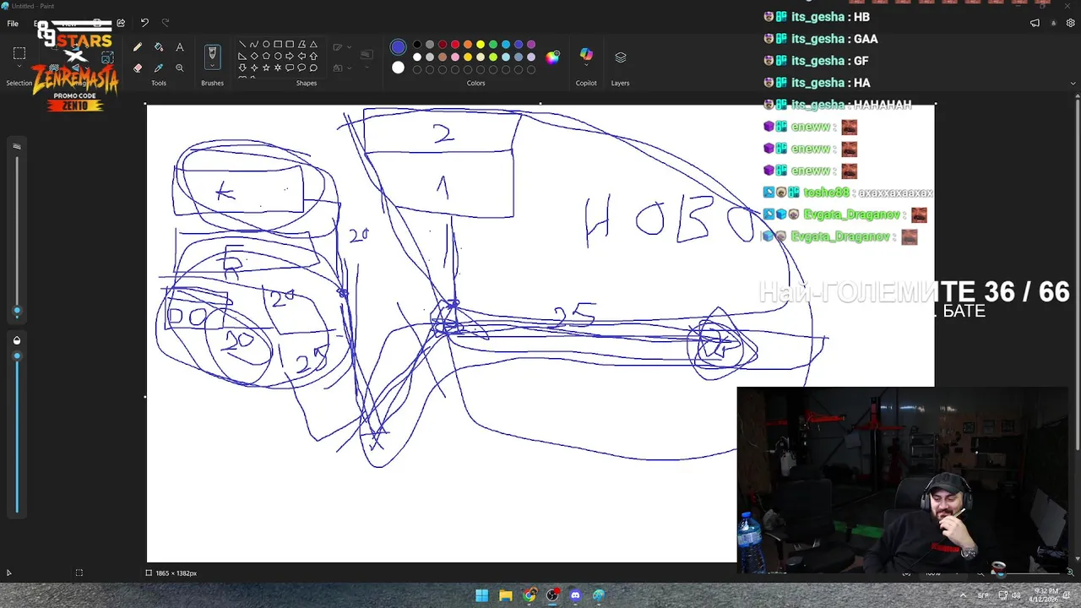1081x608 pixels.
Task: Pick the brown palette color
Action: (443, 57)
